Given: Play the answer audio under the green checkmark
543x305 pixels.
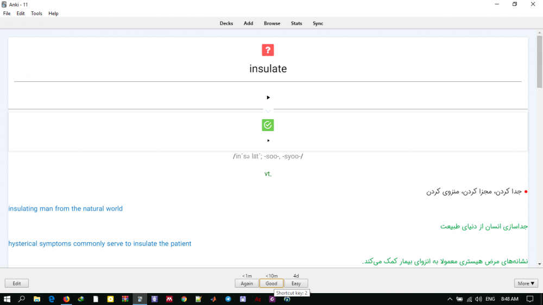Looking at the screenshot, I should tap(268, 140).
